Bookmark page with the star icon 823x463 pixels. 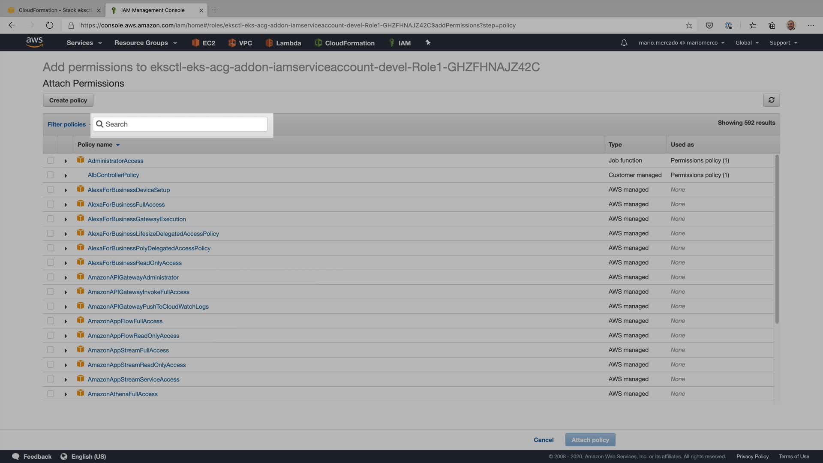point(689,25)
